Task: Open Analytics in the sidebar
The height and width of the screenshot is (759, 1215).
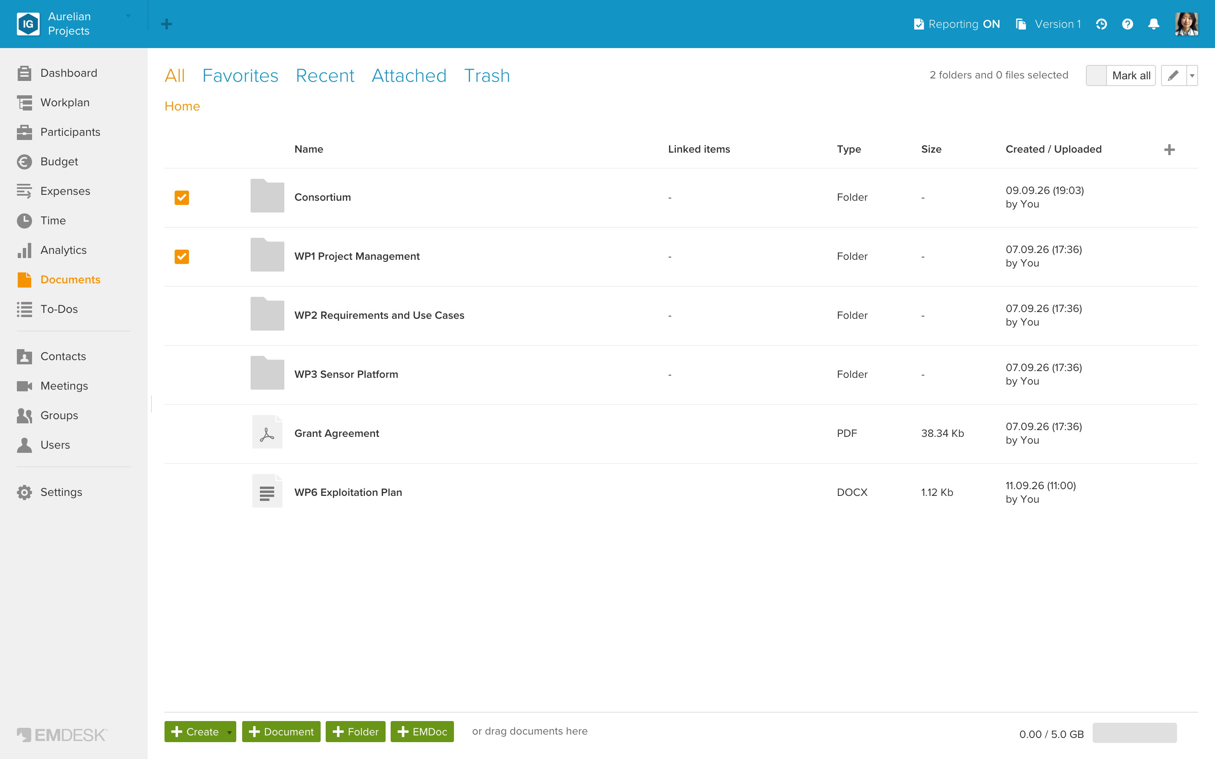Action: tap(63, 250)
